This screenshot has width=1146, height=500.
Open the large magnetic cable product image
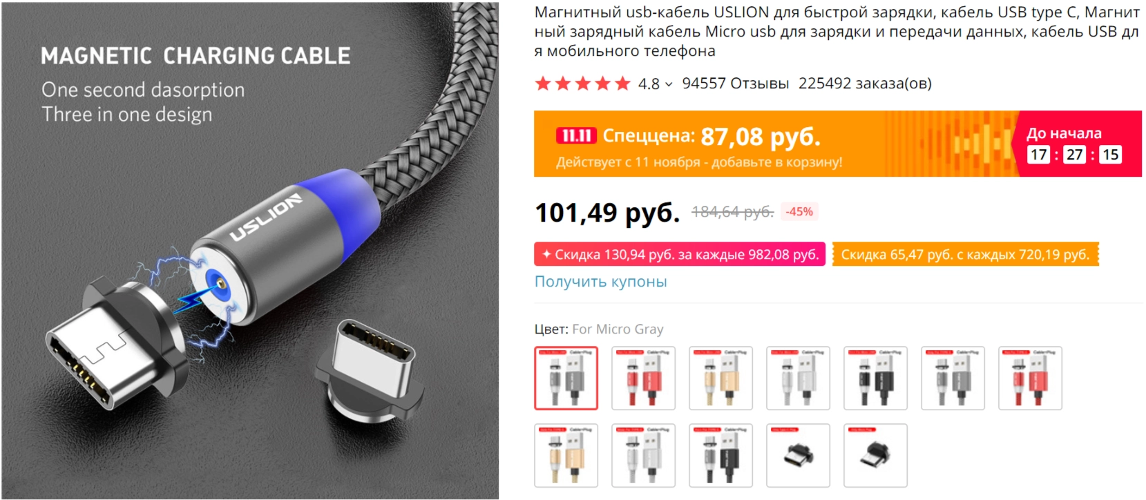pos(250,250)
